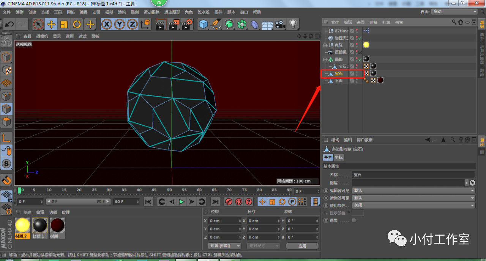This screenshot has width=486, height=261.
Task: Select the 摄像机 object in tree
Action: (x=341, y=52)
